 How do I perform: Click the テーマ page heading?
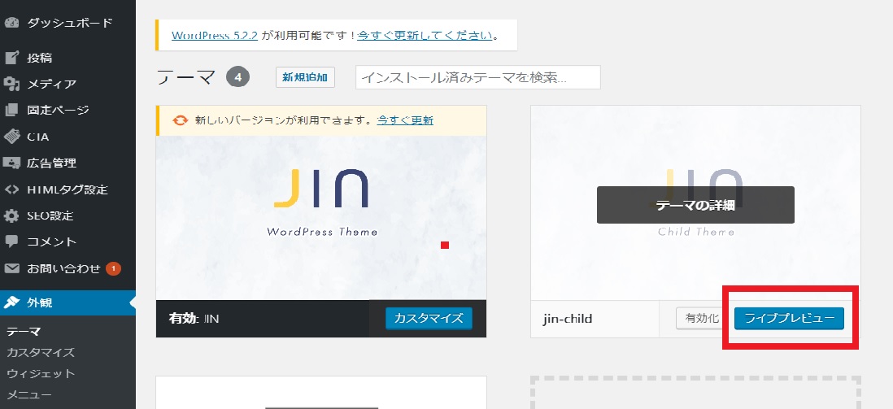(186, 77)
